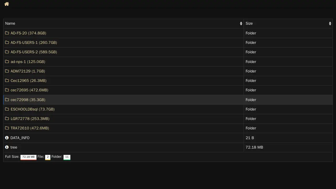336x189 pixels.
Task: Open the LGR72778 (253.3MB) folder
Action: pos(30,119)
